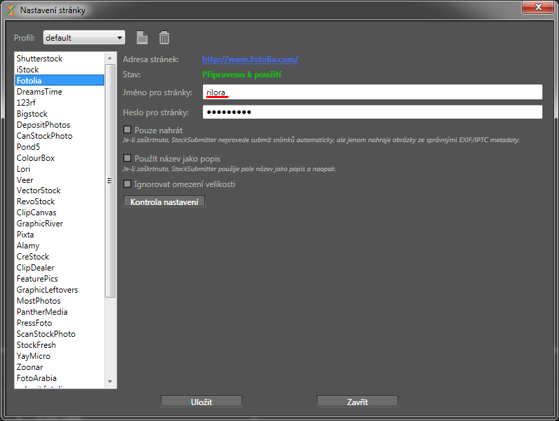Select DepositPhotos in the list
559x421 pixels.
(x=59, y=125)
